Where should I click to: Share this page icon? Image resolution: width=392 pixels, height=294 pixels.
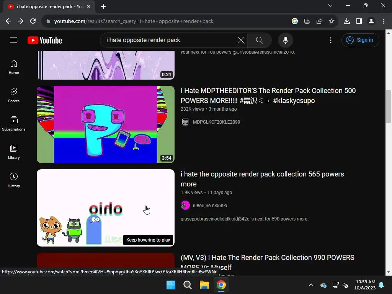(319, 21)
